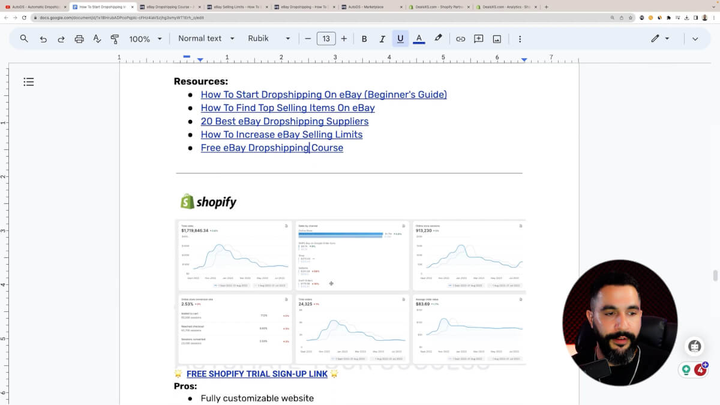The height and width of the screenshot is (405, 720).
Task: Open Free eBay Dropshipping Course link
Action: [x=272, y=148]
